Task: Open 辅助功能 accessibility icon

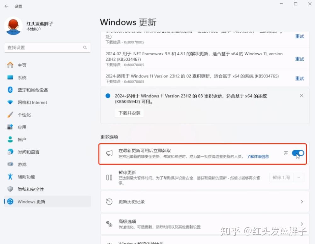Action: pos(10,177)
